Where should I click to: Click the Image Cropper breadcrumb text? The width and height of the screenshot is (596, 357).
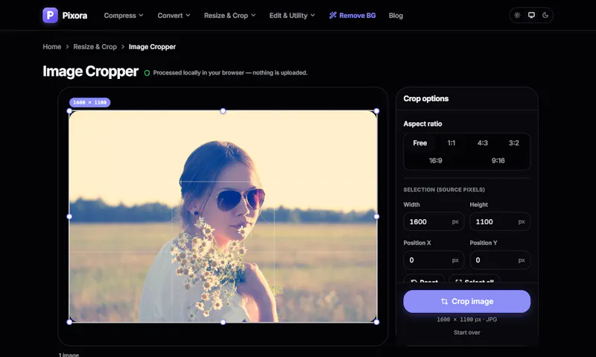pyautogui.click(x=152, y=47)
